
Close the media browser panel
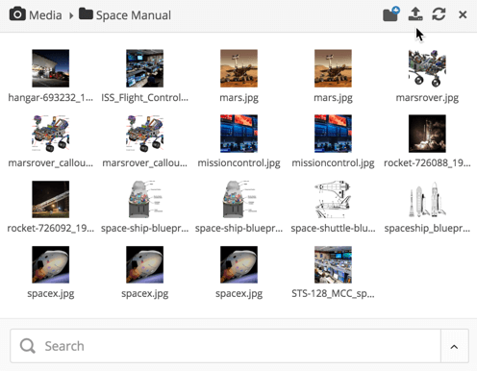click(x=463, y=14)
